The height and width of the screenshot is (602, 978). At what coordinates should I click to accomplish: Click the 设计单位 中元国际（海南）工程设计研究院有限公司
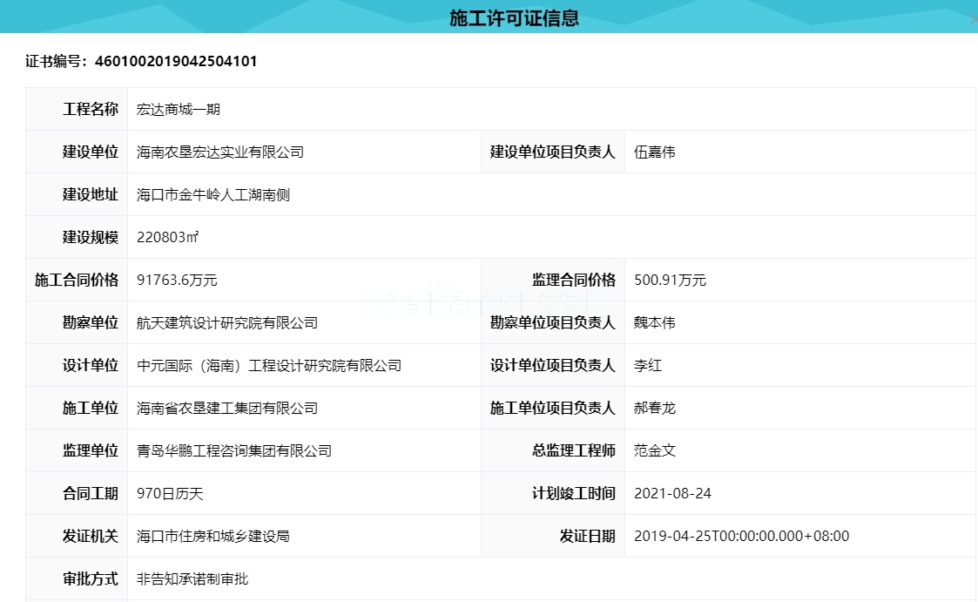pos(268,365)
